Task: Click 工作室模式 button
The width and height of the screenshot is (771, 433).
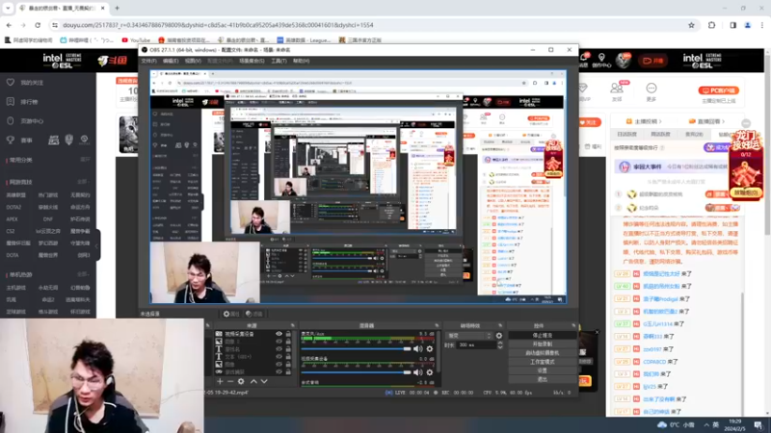Action: (x=543, y=362)
